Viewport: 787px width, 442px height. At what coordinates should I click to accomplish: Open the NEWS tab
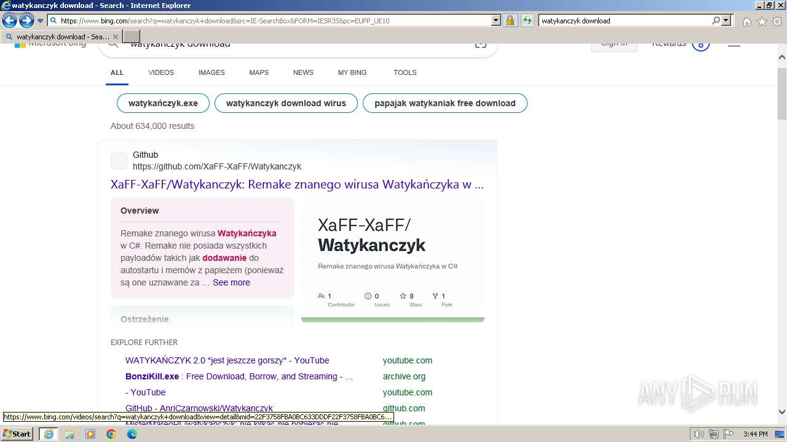click(303, 72)
